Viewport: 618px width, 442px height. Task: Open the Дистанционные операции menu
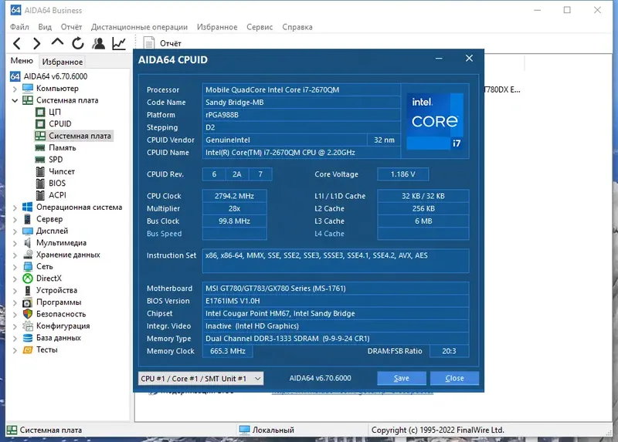139,27
